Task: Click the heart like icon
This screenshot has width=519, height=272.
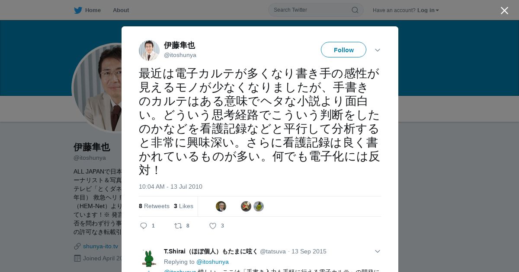Action: (x=213, y=225)
